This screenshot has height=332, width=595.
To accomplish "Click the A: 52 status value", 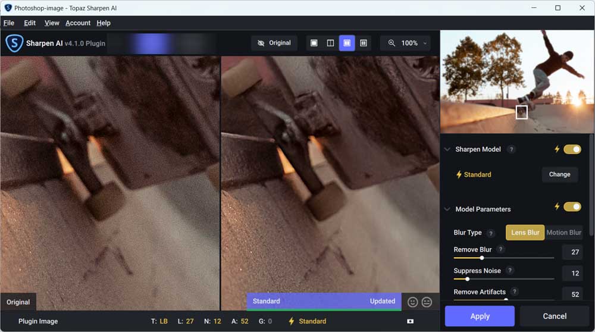I will pyautogui.click(x=240, y=321).
